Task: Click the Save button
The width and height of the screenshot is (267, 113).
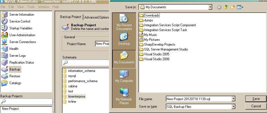Action: (256, 99)
